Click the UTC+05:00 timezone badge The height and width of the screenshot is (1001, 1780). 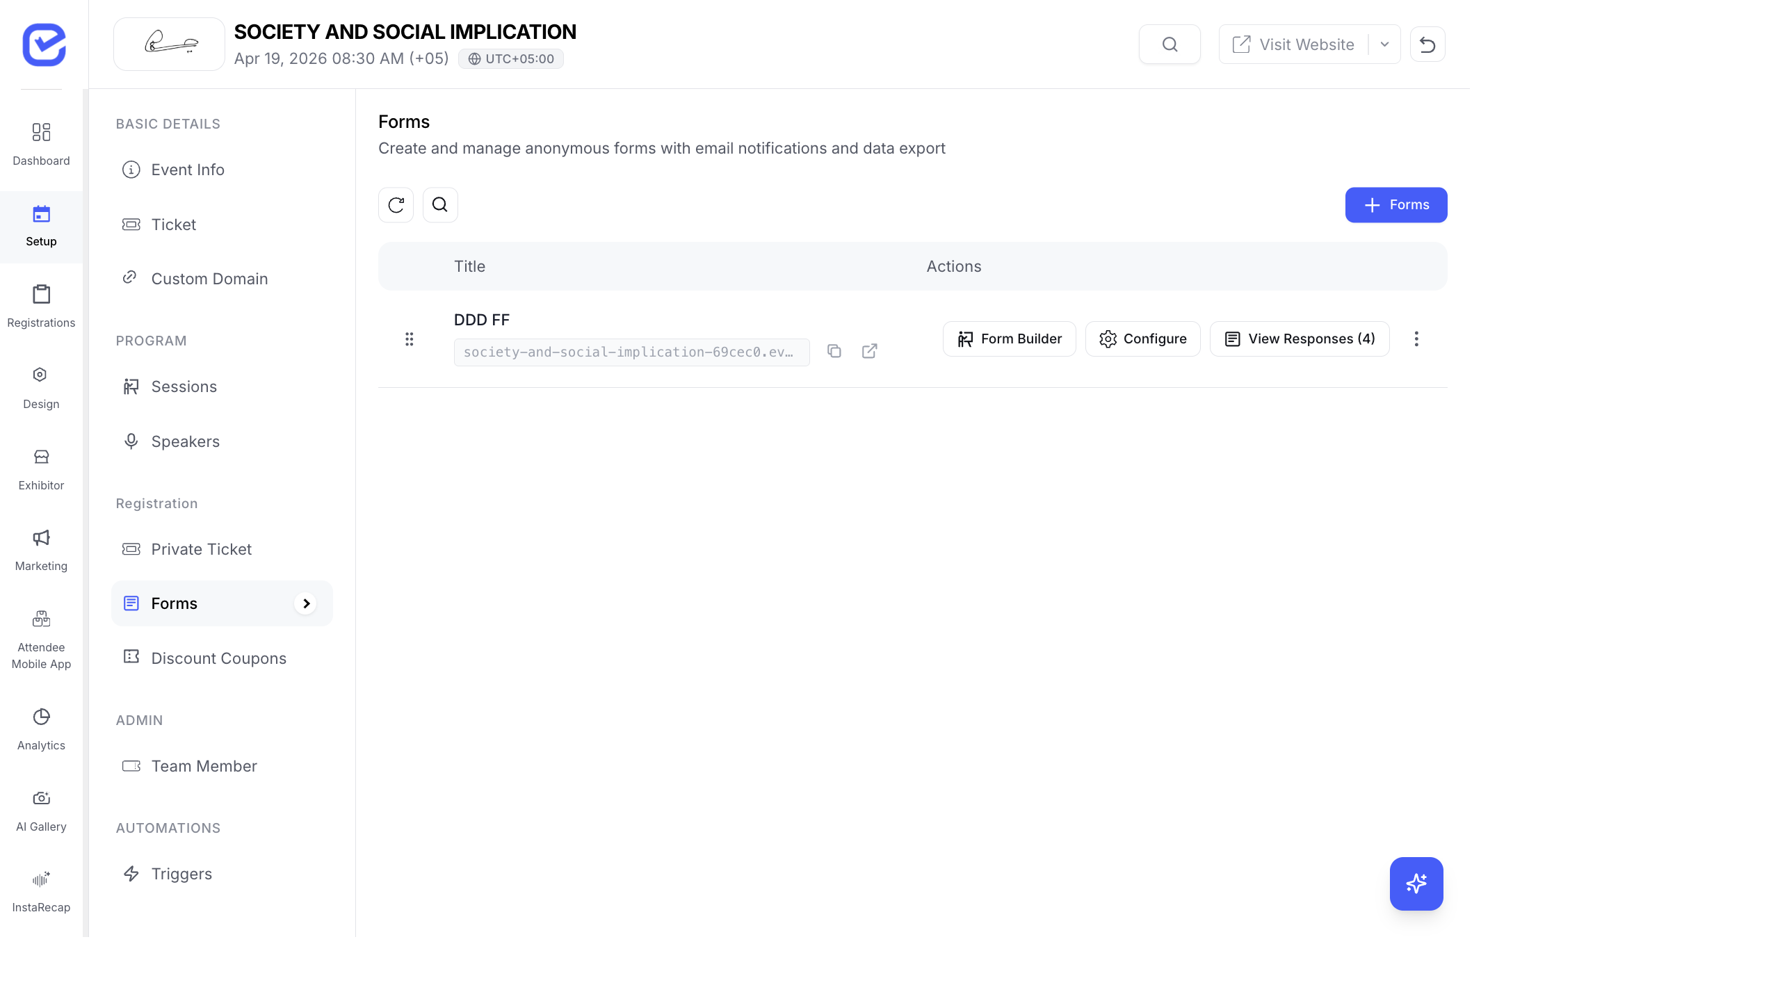[x=511, y=59]
